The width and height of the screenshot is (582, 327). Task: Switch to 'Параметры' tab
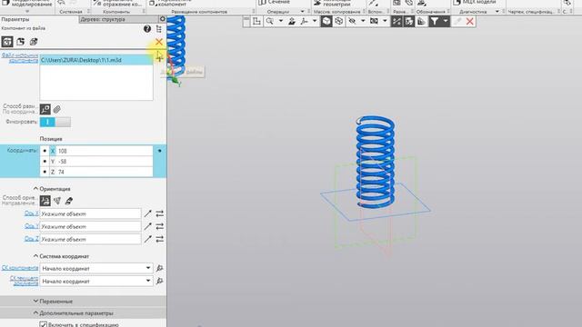[x=15, y=19]
